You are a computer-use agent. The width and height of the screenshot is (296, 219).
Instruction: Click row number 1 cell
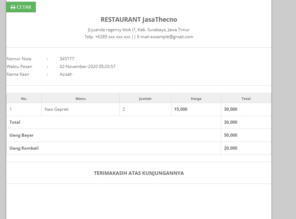pos(24,109)
